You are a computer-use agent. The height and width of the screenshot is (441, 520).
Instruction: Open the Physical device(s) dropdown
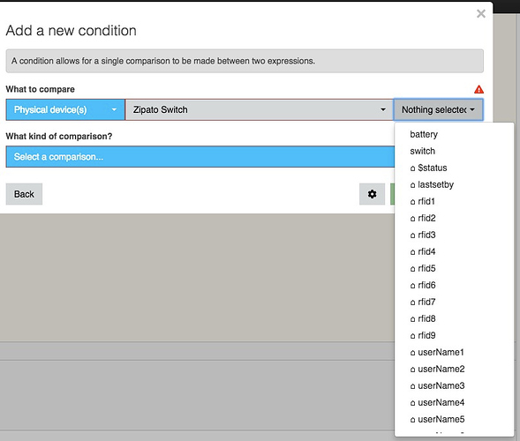[65, 109]
